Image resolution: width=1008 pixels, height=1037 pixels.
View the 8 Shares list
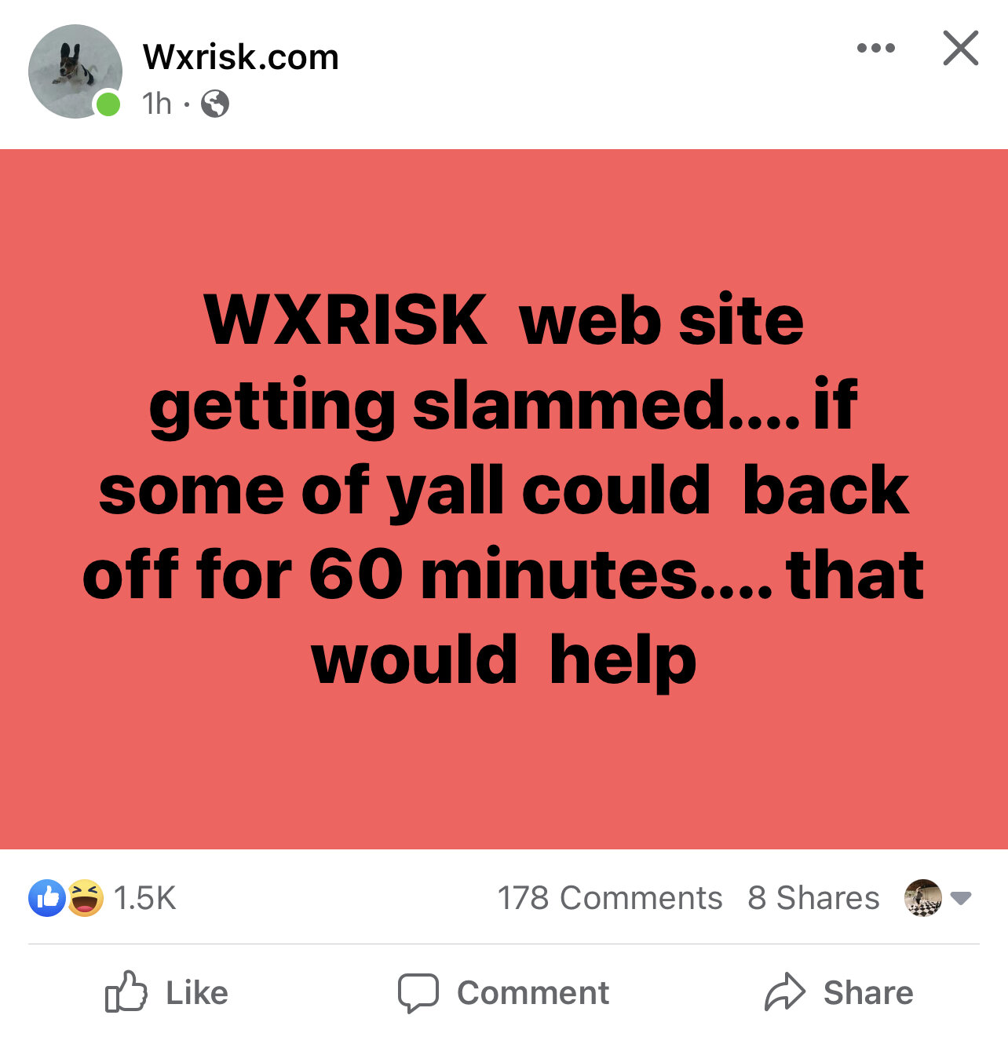pyautogui.click(x=813, y=898)
